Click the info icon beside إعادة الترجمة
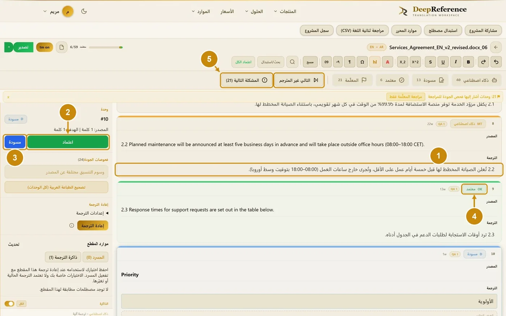Screen dimensions: 506x316 pos(72,225)
